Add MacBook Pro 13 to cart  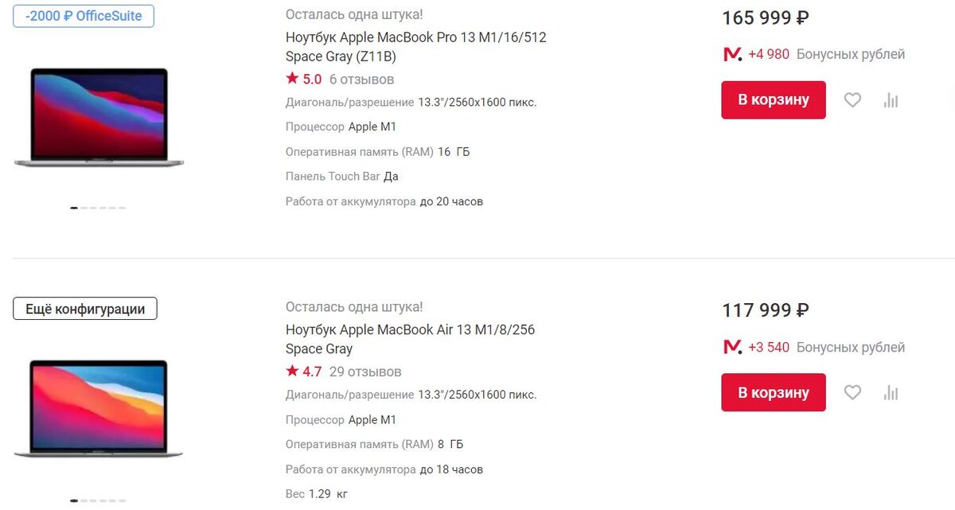[x=774, y=100]
